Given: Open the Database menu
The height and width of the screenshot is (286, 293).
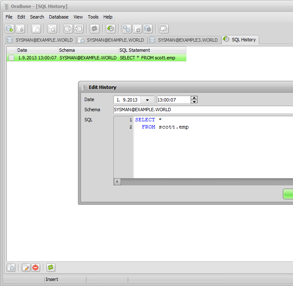Looking at the screenshot, I should [x=59, y=17].
